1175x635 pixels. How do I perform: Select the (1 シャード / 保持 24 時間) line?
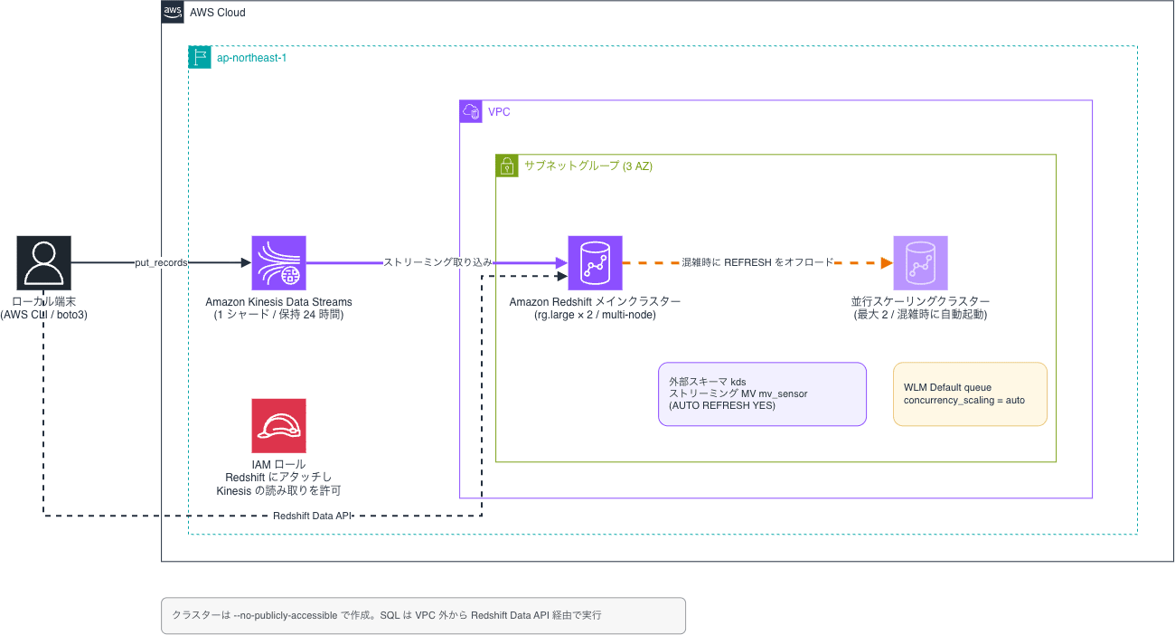[x=278, y=315]
